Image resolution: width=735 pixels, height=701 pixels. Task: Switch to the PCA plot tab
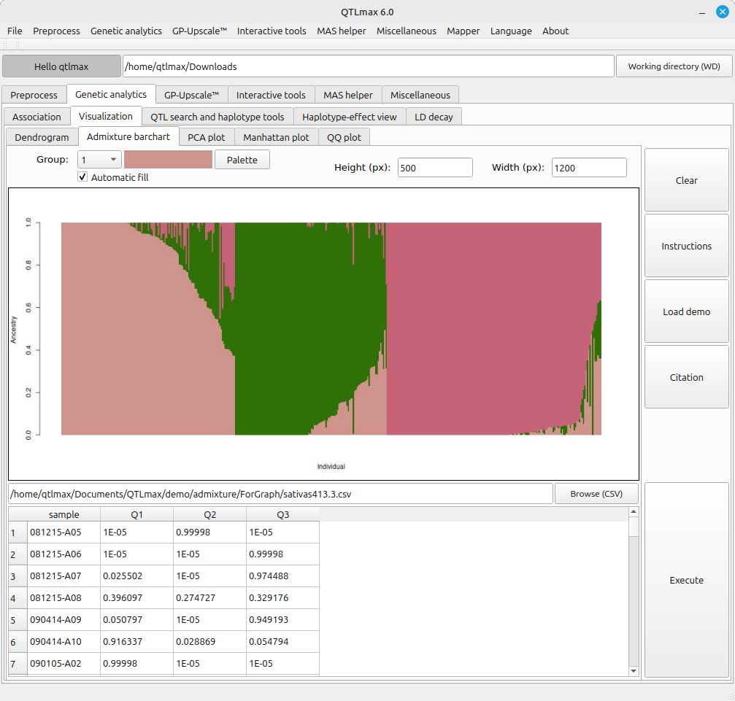point(206,137)
